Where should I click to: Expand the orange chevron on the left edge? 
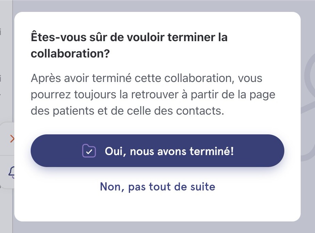pyautogui.click(x=12, y=138)
